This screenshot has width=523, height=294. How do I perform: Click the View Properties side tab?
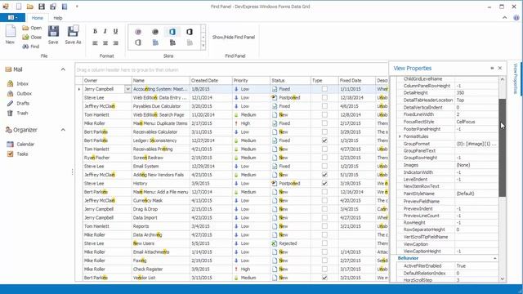pyautogui.click(x=516, y=78)
